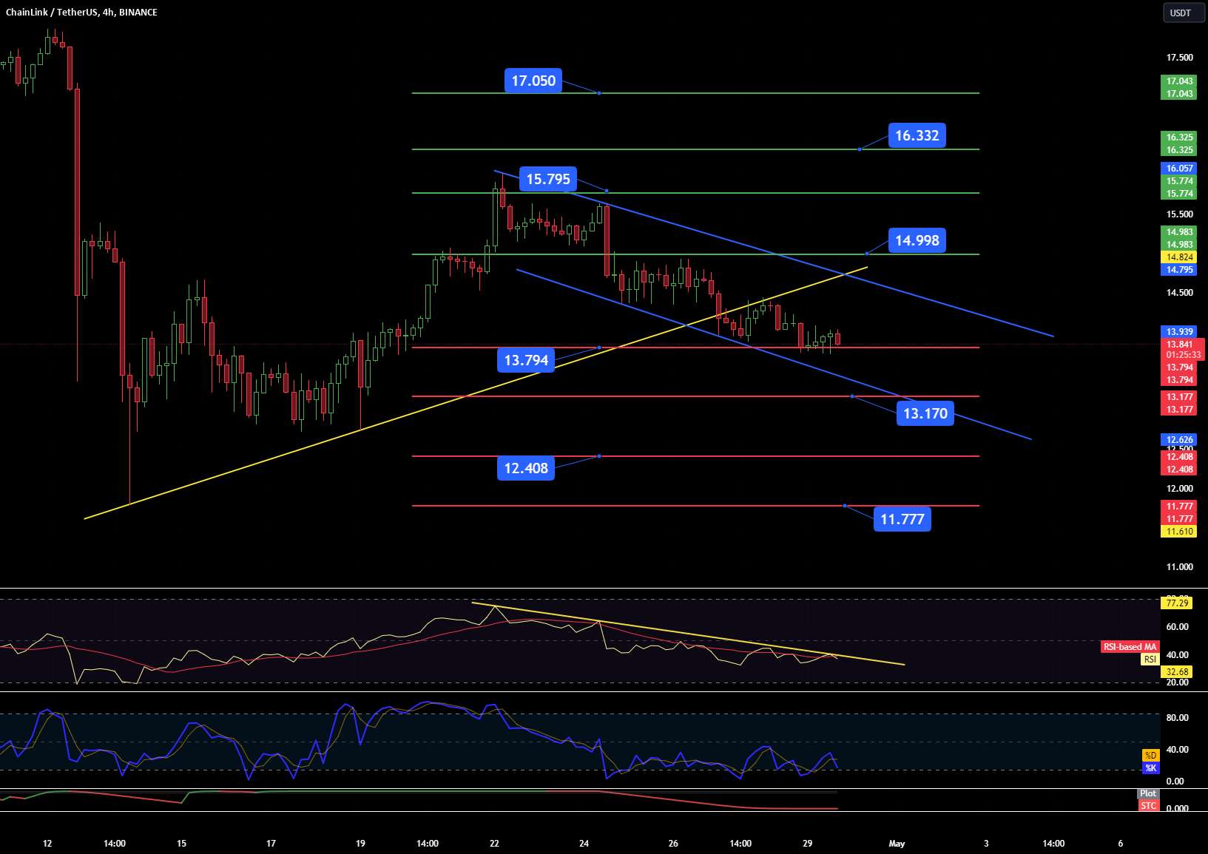Screen dimensions: 1208x854
Task: Select the 13.794 support callout
Action: (x=526, y=360)
